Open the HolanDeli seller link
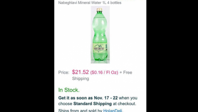This screenshot has height=112, width=198. (x=113, y=110)
